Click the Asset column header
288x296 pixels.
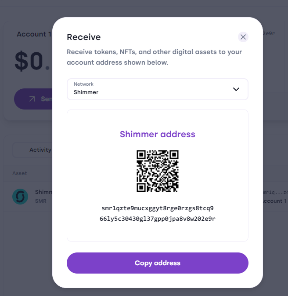point(20,173)
